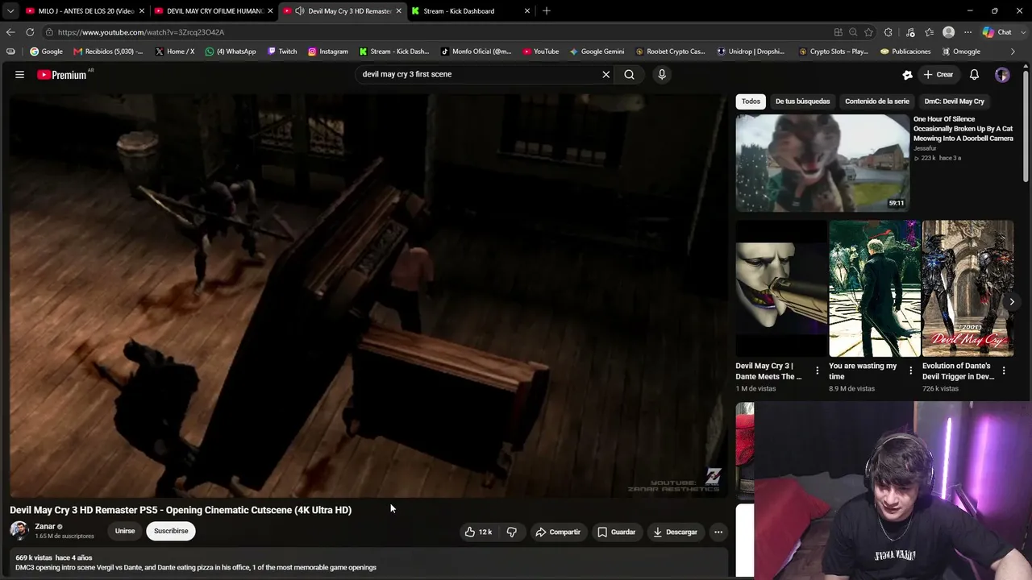The image size is (1032, 580).
Task: Bookmark page with the star icon
Action: 868,32
